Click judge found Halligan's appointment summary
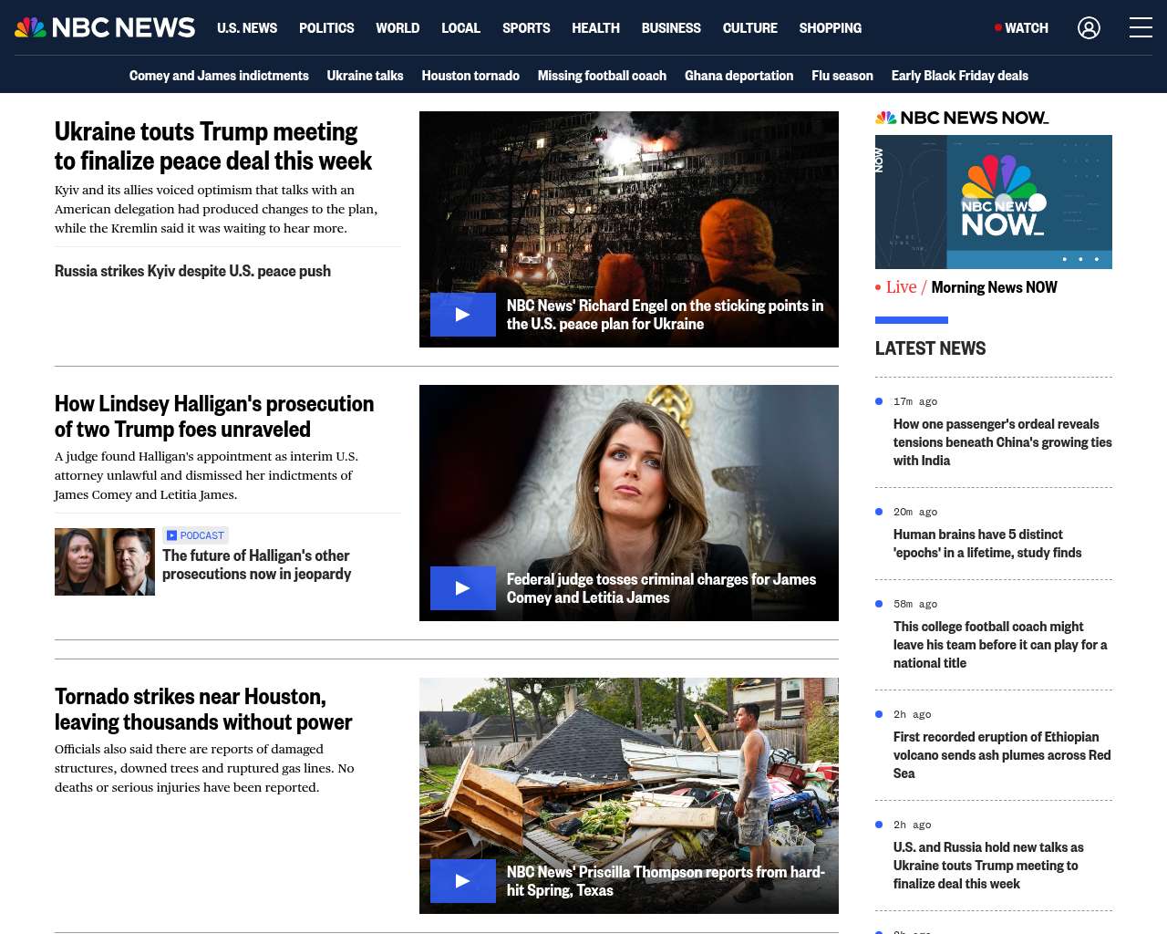This screenshot has height=934, width=1167. click(206, 475)
